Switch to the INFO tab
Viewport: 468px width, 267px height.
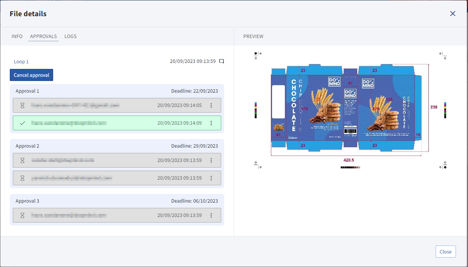[17, 37]
